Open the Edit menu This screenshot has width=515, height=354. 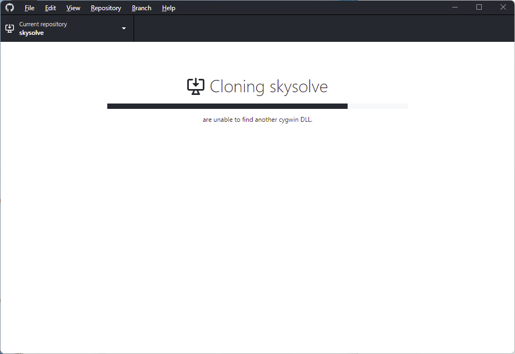50,8
